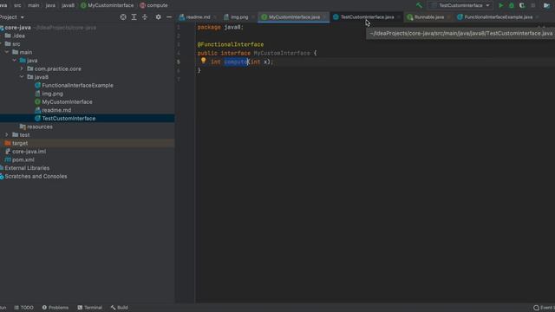Click the @FunctionalInterface annotation in the editor

click(231, 44)
